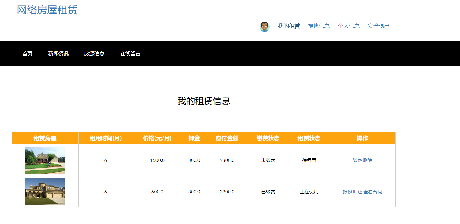Click the 应付金额 column header
460x224 pixels.
point(227,138)
